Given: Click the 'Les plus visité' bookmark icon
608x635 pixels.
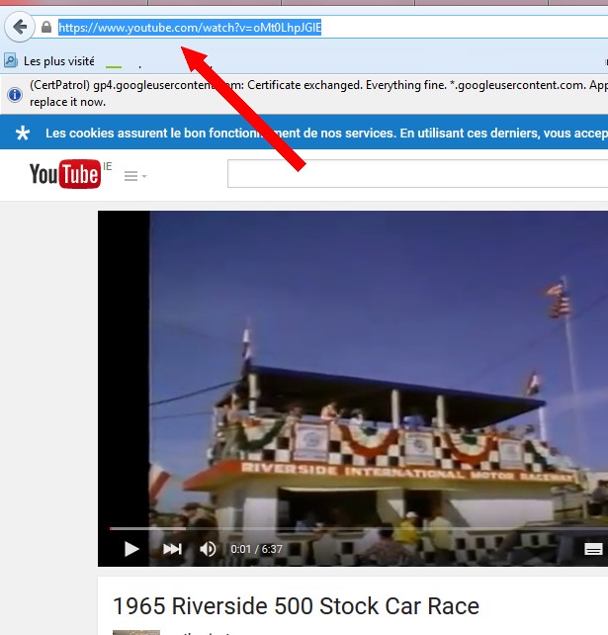Looking at the screenshot, I should (x=11, y=61).
